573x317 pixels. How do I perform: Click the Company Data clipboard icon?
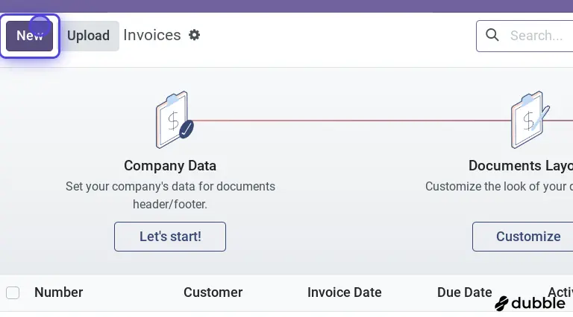(x=174, y=120)
